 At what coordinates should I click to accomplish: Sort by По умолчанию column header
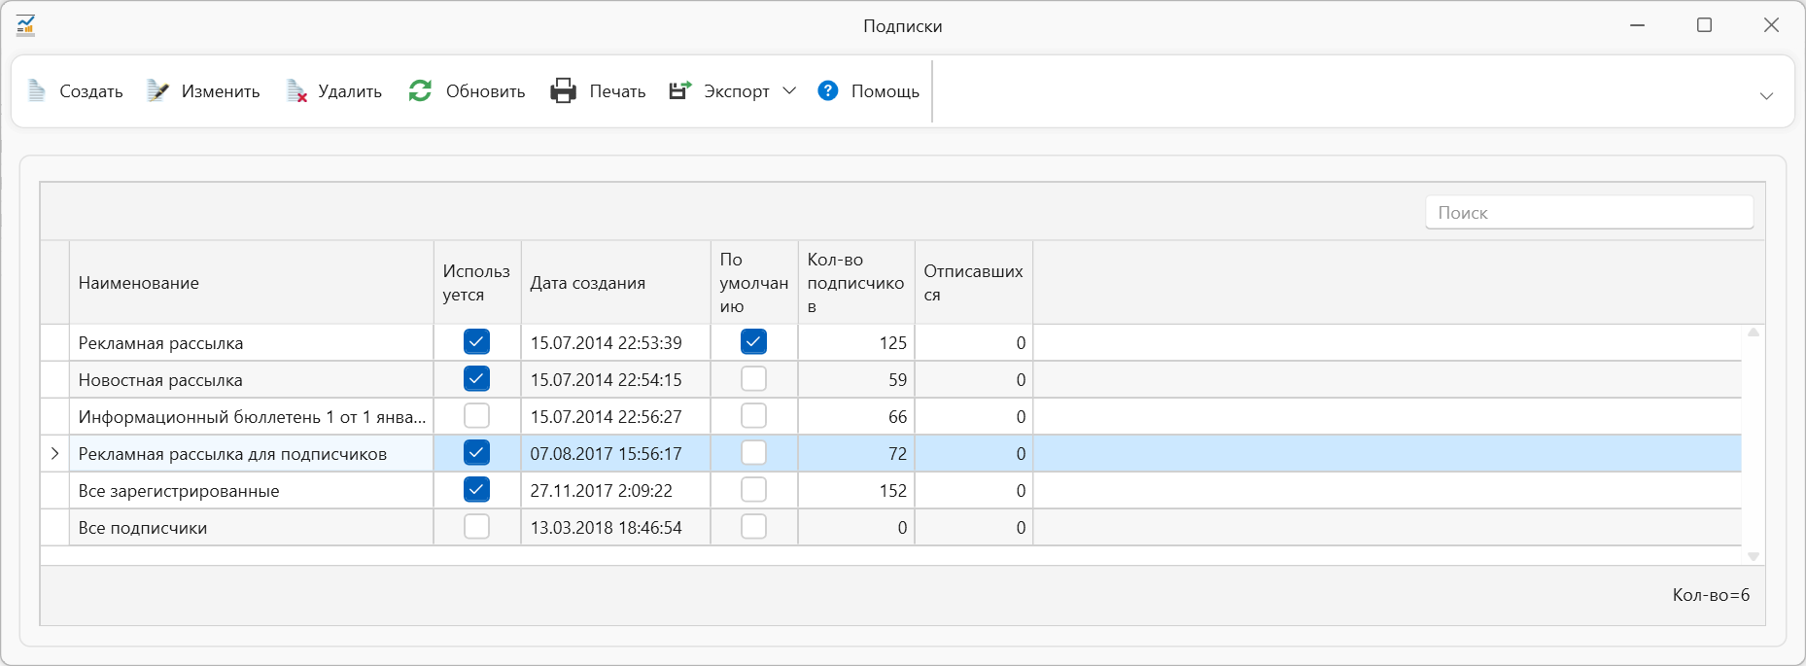(754, 283)
